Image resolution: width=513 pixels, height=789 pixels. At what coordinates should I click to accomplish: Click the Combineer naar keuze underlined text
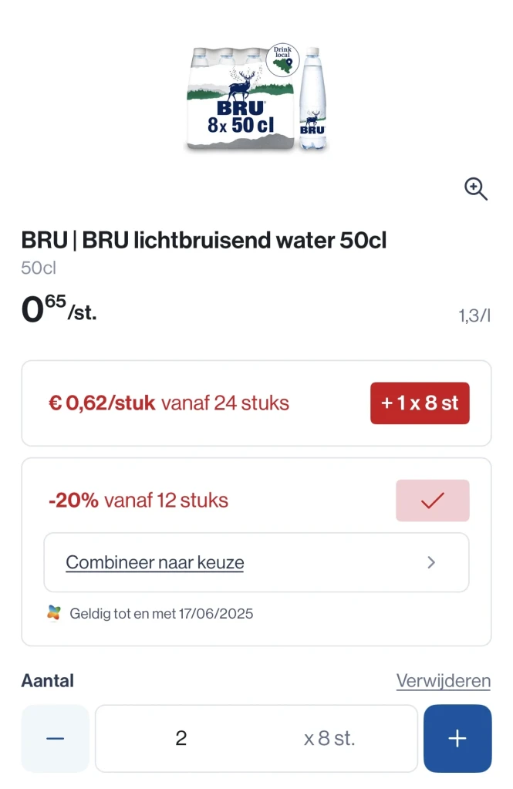[x=155, y=562]
